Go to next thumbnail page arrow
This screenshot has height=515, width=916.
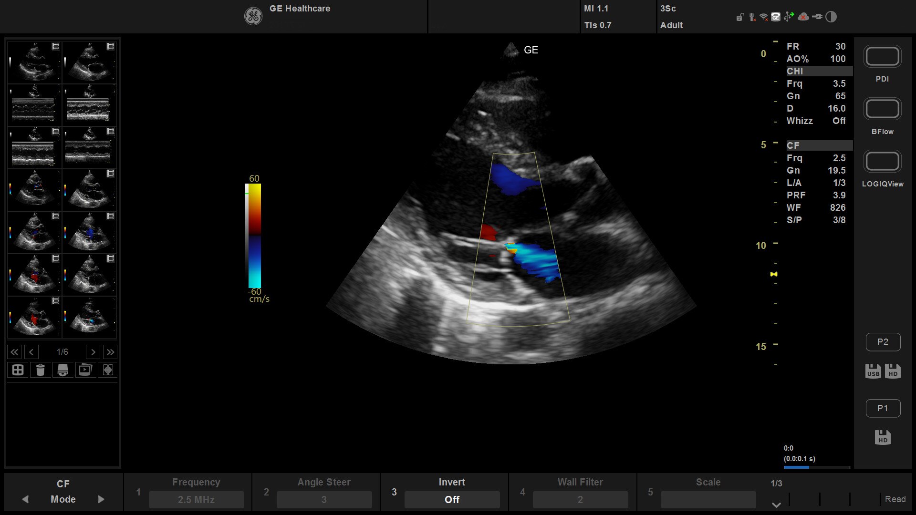click(93, 352)
